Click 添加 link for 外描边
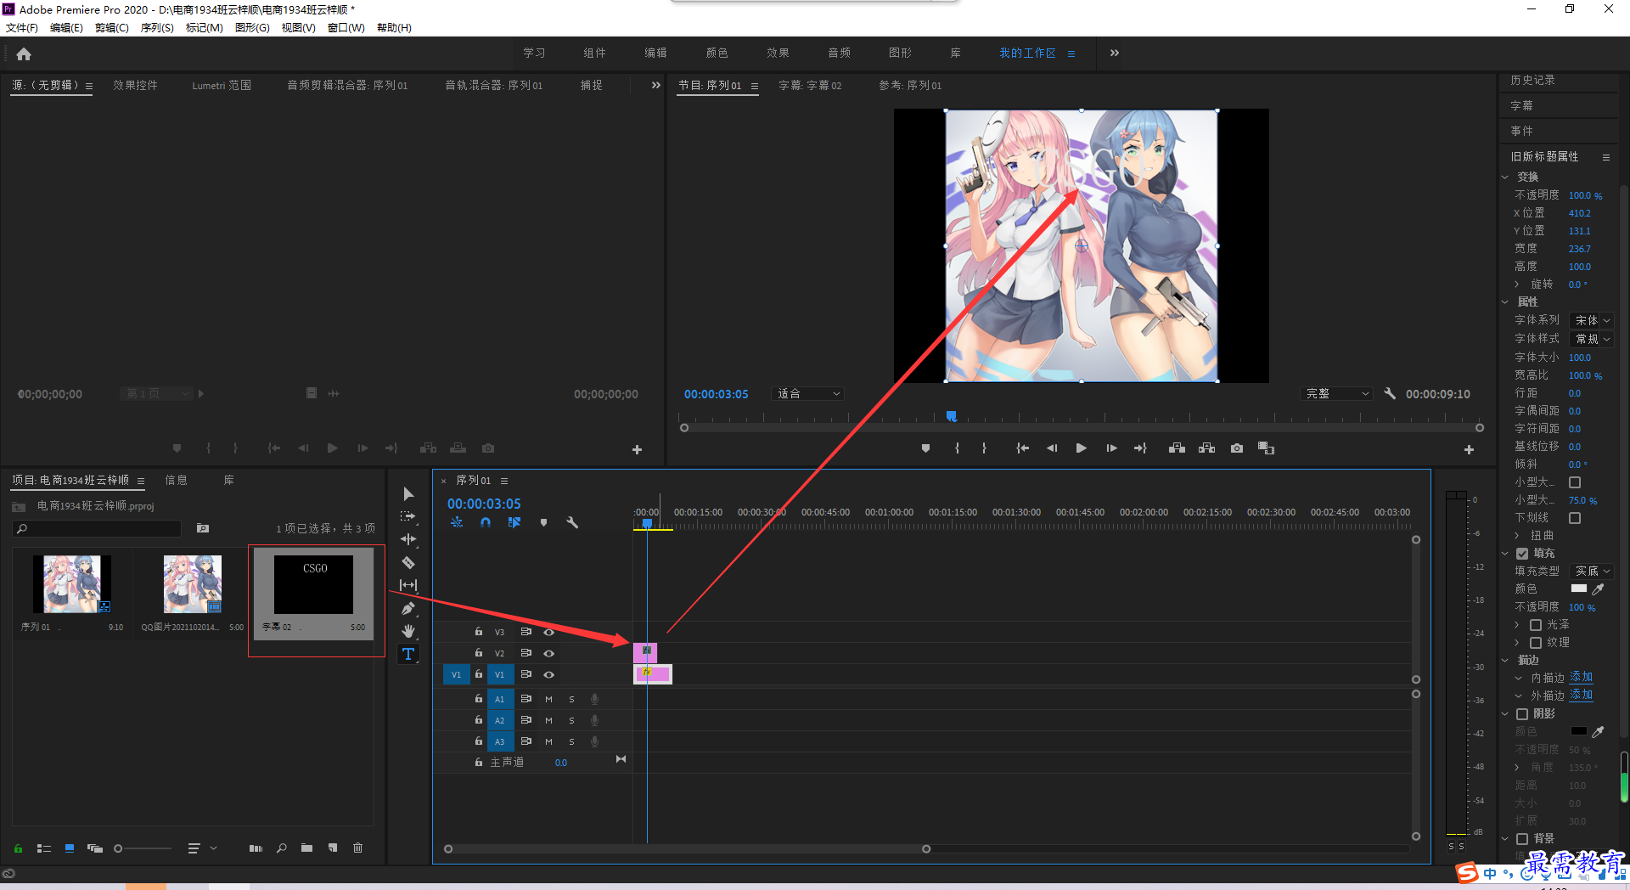This screenshot has height=890, width=1630. pos(1581,696)
